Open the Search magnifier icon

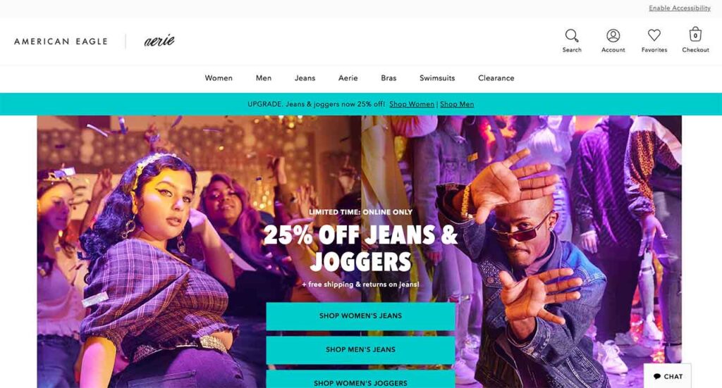[x=571, y=36]
